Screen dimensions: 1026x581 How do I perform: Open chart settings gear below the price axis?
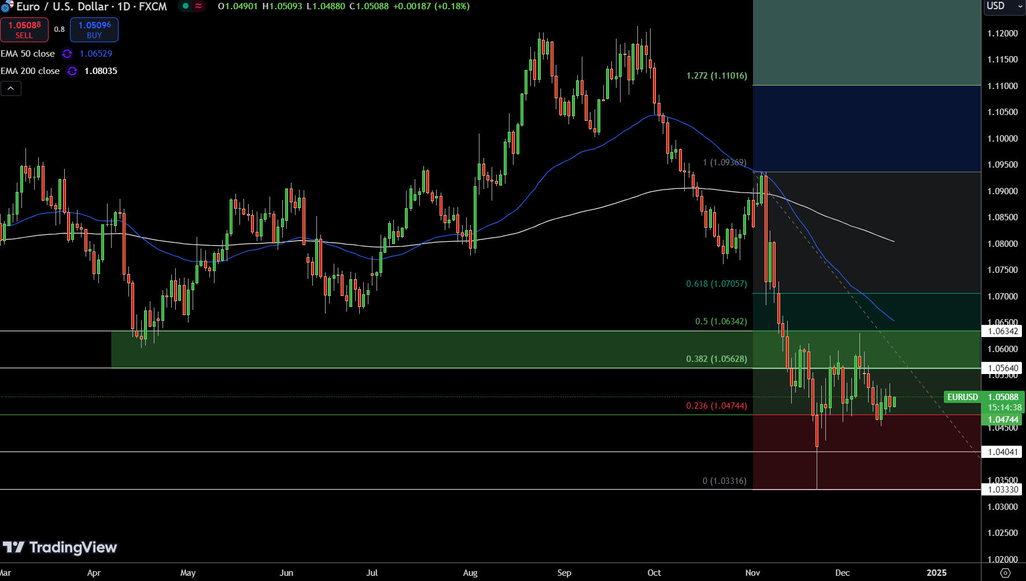(1005, 573)
